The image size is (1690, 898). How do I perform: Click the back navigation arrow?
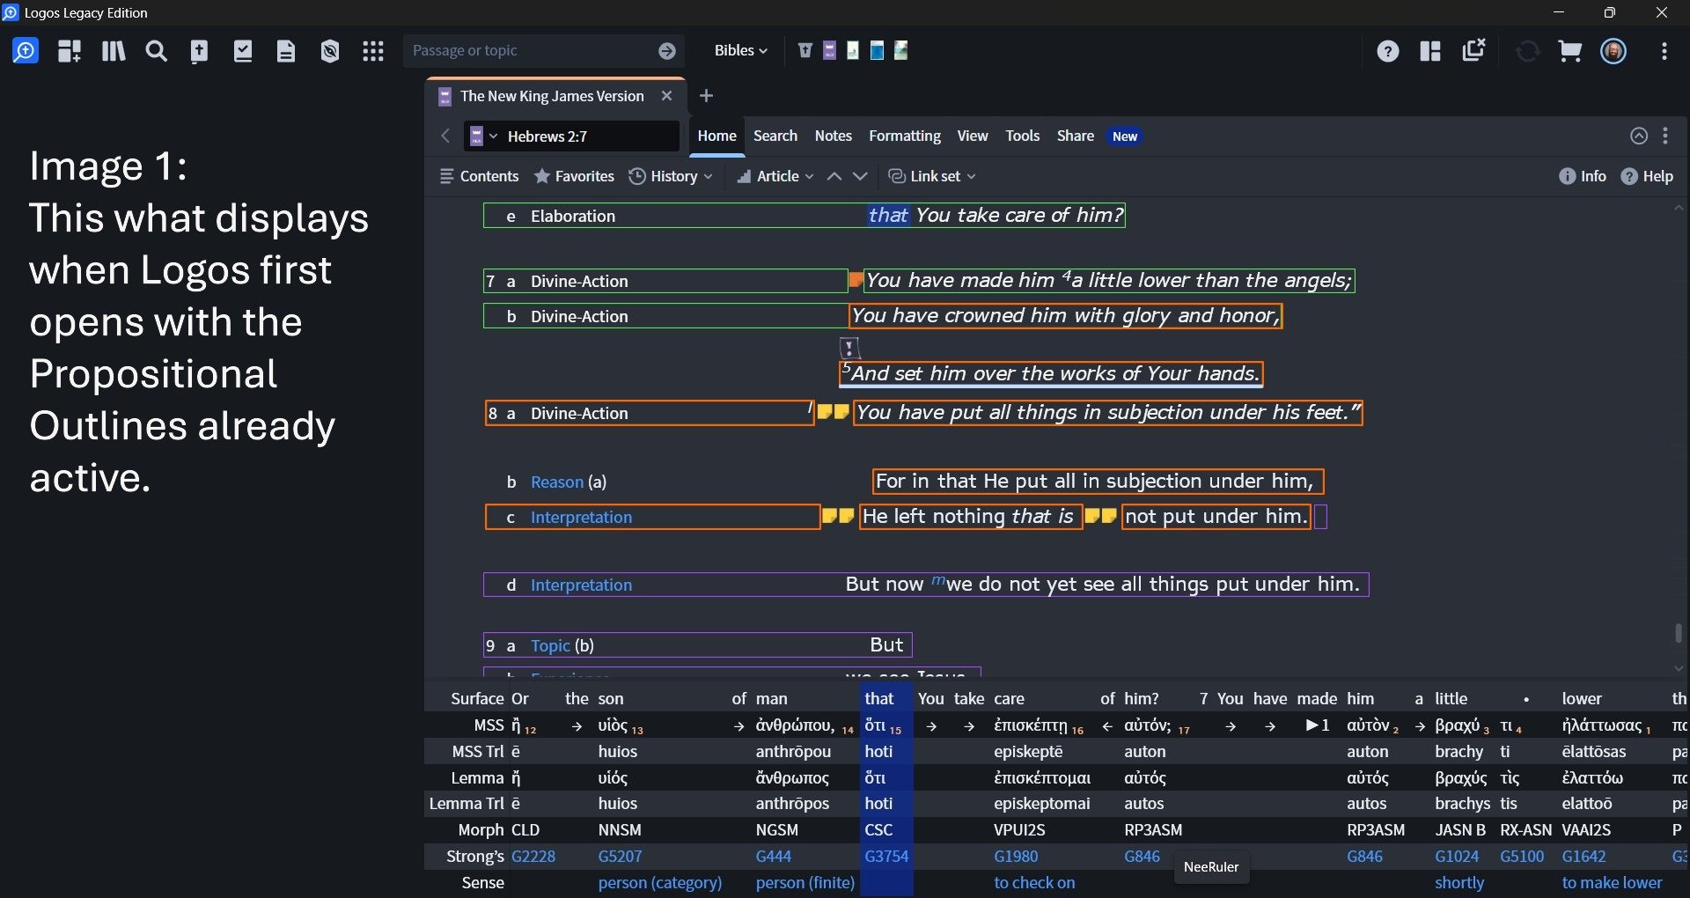point(445,136)
